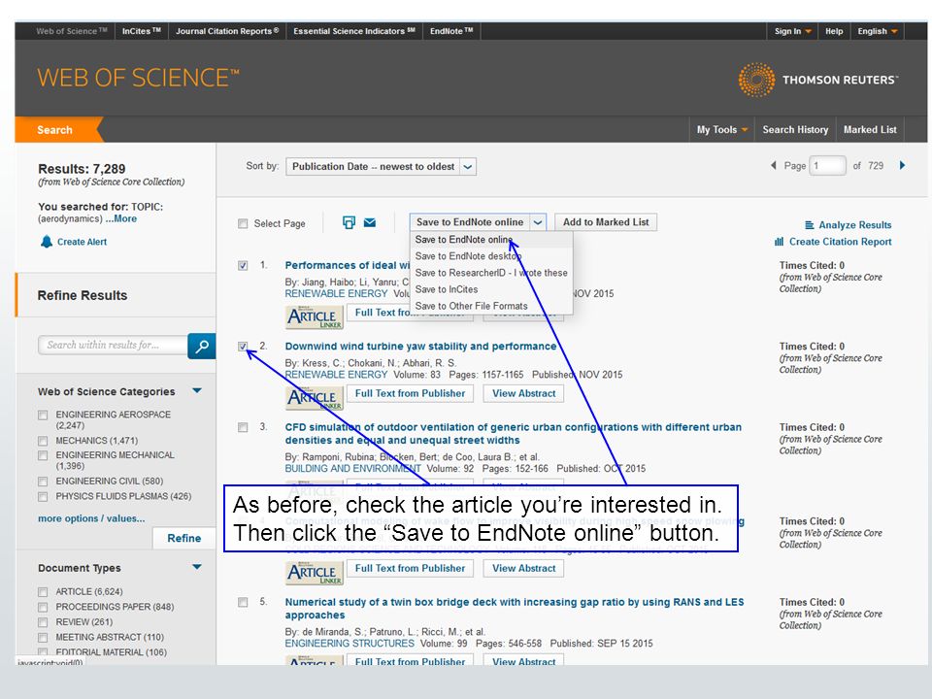Open Essential Science Indicators tab
This screenshot has height=699, width=932.
pyautogui.click(x=354, y=31)
